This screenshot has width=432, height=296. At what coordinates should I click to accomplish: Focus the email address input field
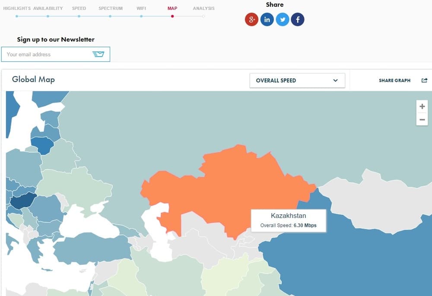click(56, 54)
